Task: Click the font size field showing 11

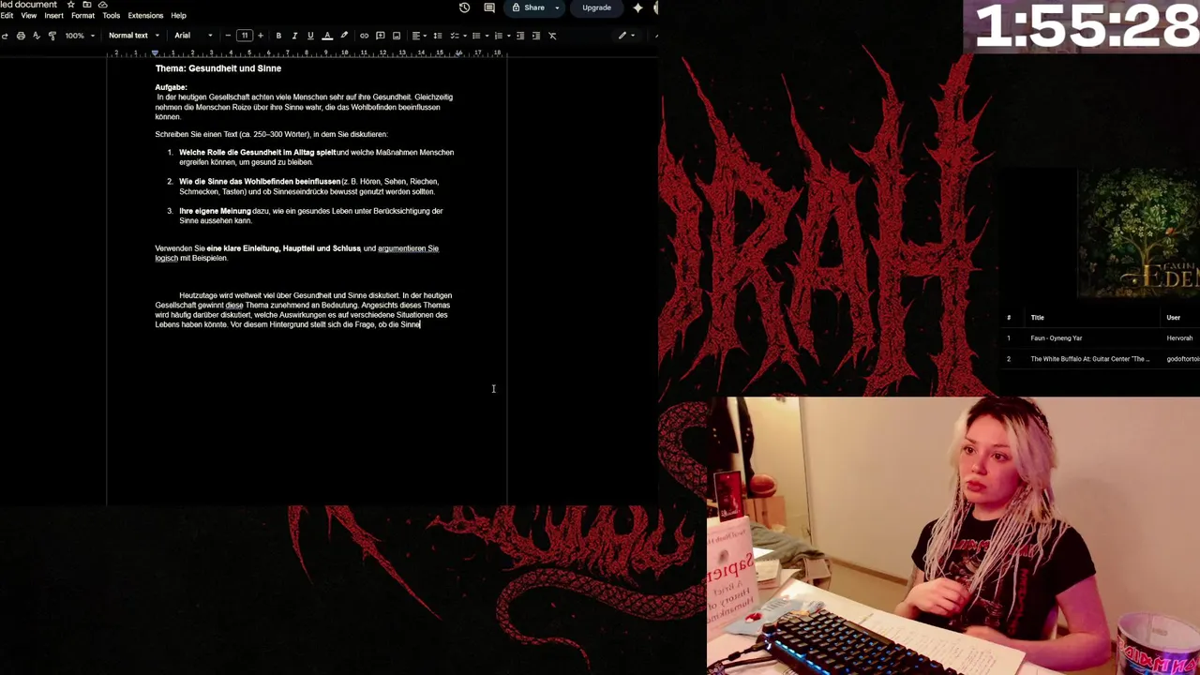Action: click(x=245, y=36)
